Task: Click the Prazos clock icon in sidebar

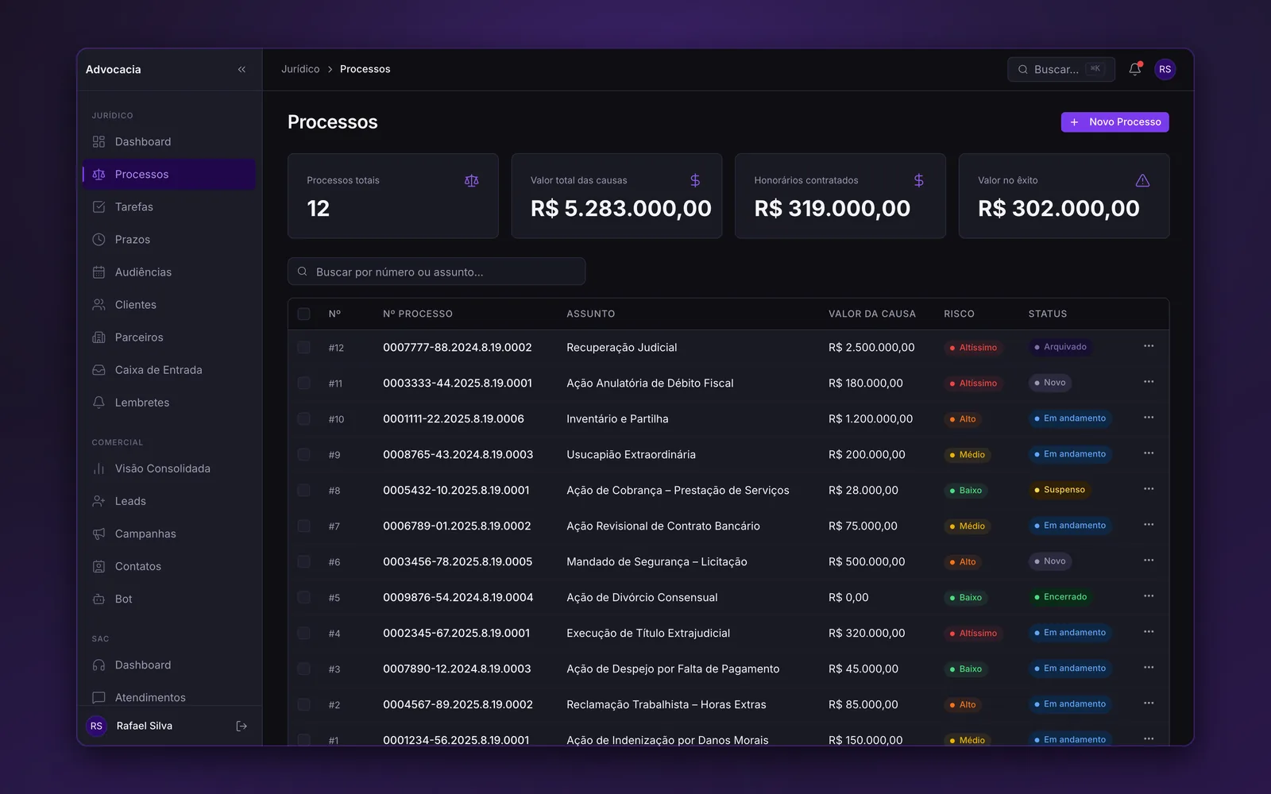Action: click(x=99, y=239)
